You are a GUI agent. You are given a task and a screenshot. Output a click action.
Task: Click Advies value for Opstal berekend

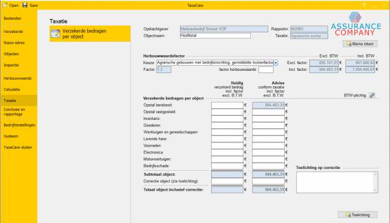268,105
